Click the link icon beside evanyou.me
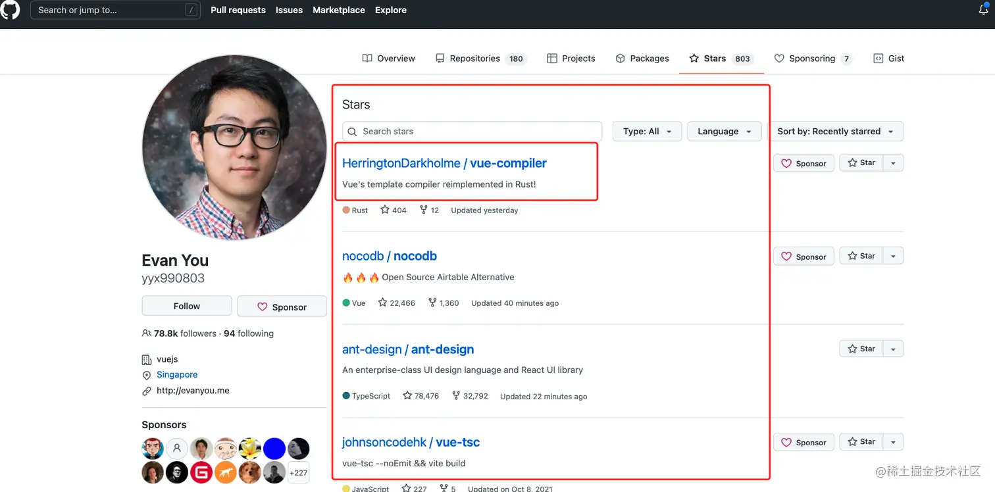 tap(147, 391)
